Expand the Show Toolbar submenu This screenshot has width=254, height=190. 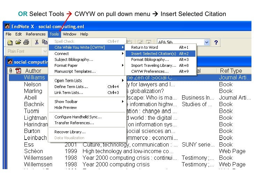[87, 102]
